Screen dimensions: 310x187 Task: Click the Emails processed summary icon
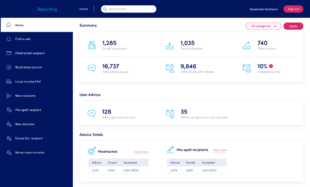point(92,45)
